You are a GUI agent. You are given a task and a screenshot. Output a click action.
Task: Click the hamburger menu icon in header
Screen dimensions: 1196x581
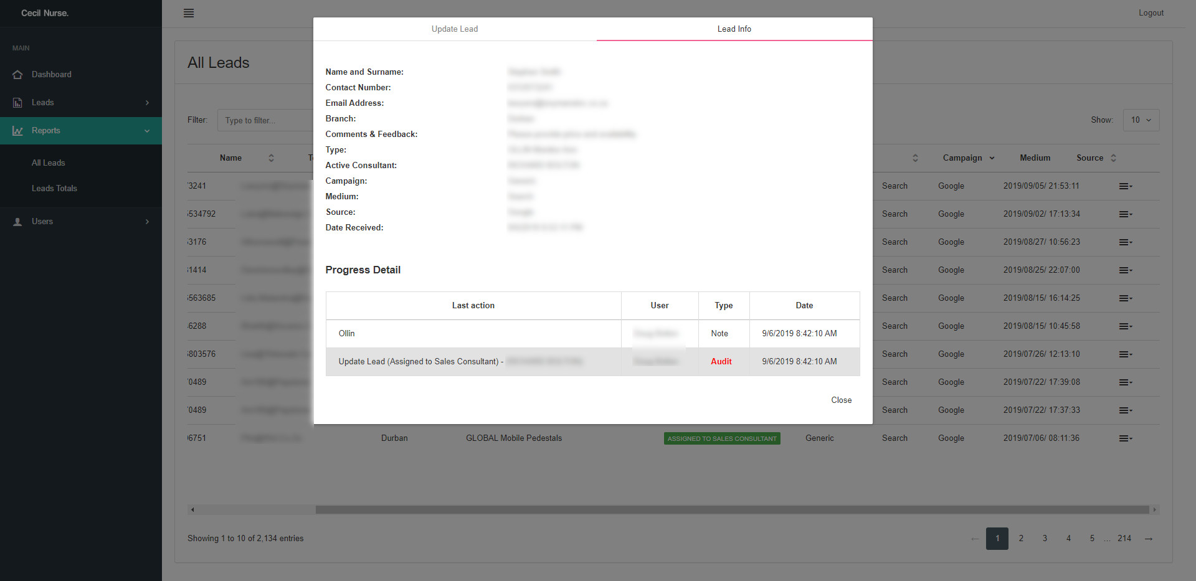(189, 13)
